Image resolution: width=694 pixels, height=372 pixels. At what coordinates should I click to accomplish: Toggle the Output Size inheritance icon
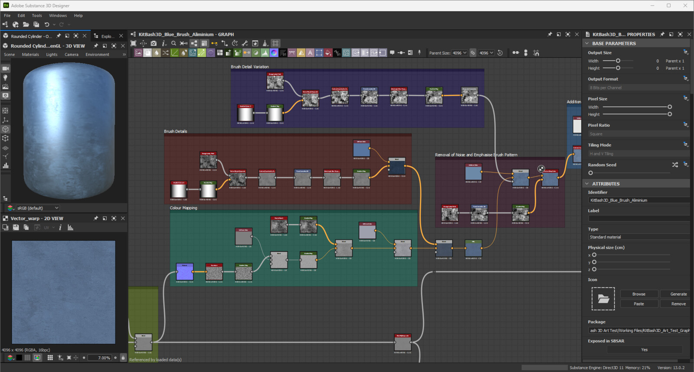(686, 52)
